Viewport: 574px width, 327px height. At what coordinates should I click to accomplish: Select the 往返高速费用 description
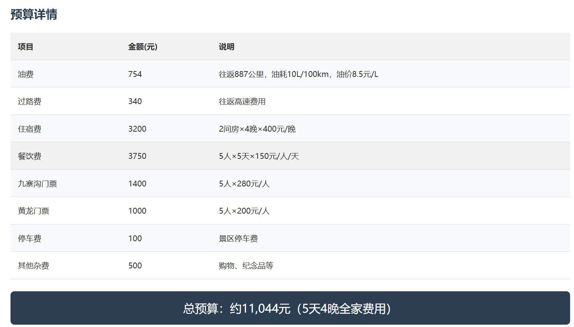point(242,101)
